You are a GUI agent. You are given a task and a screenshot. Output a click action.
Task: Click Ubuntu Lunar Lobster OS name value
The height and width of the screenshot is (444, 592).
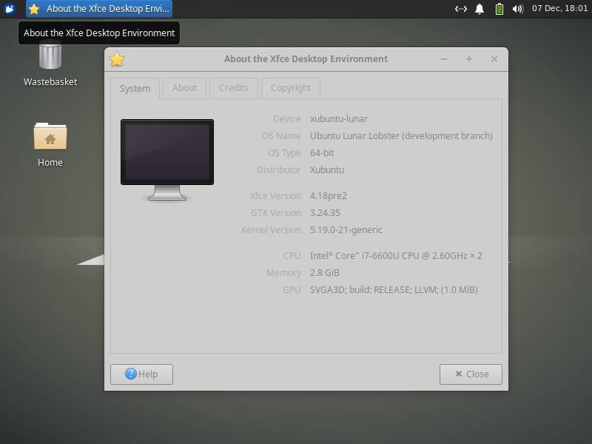click(401, 136)
